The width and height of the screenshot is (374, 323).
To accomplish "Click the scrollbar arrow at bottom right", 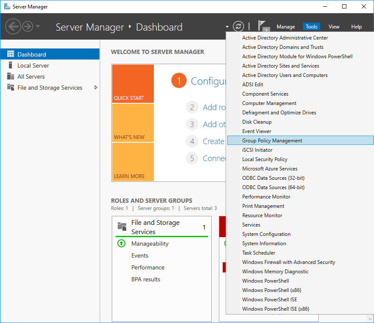I will [370, 318].
